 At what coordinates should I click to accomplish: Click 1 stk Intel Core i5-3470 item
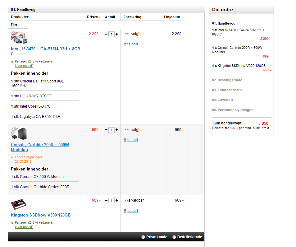pyautogui.click(x=30, y=106)
